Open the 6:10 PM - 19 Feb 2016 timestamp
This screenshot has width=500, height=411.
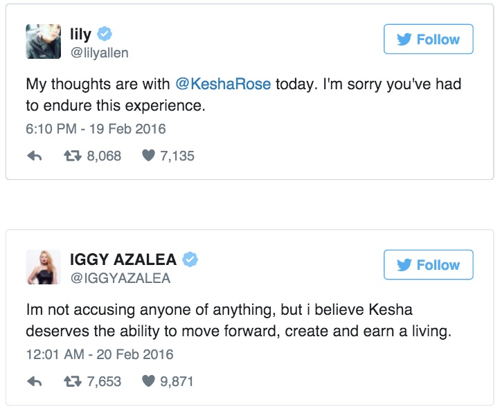point(96,129)
